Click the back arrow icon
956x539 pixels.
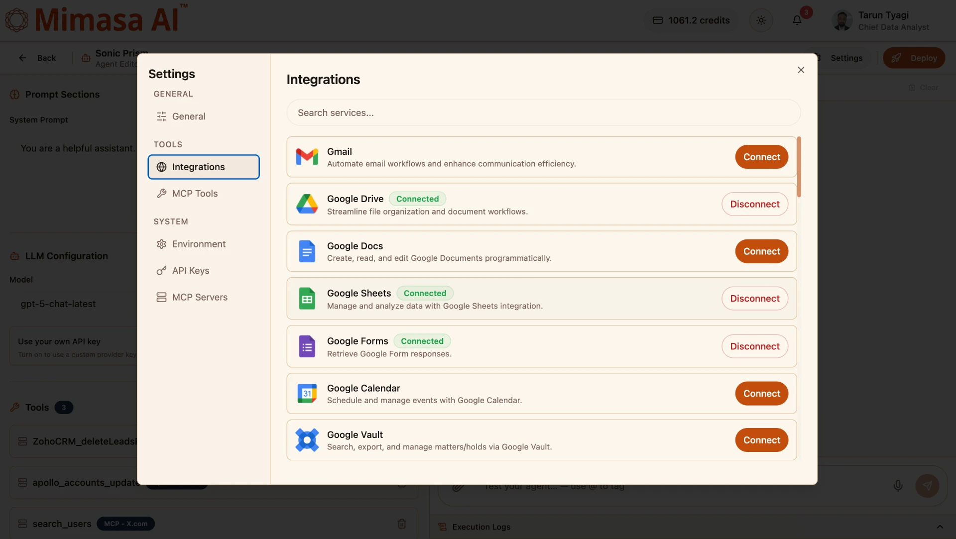coord(22,58)
